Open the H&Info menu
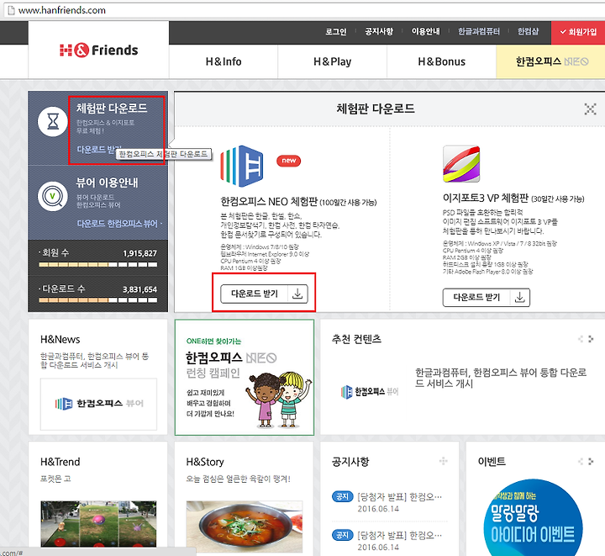The image size is (605, 556). click(224, 61)
